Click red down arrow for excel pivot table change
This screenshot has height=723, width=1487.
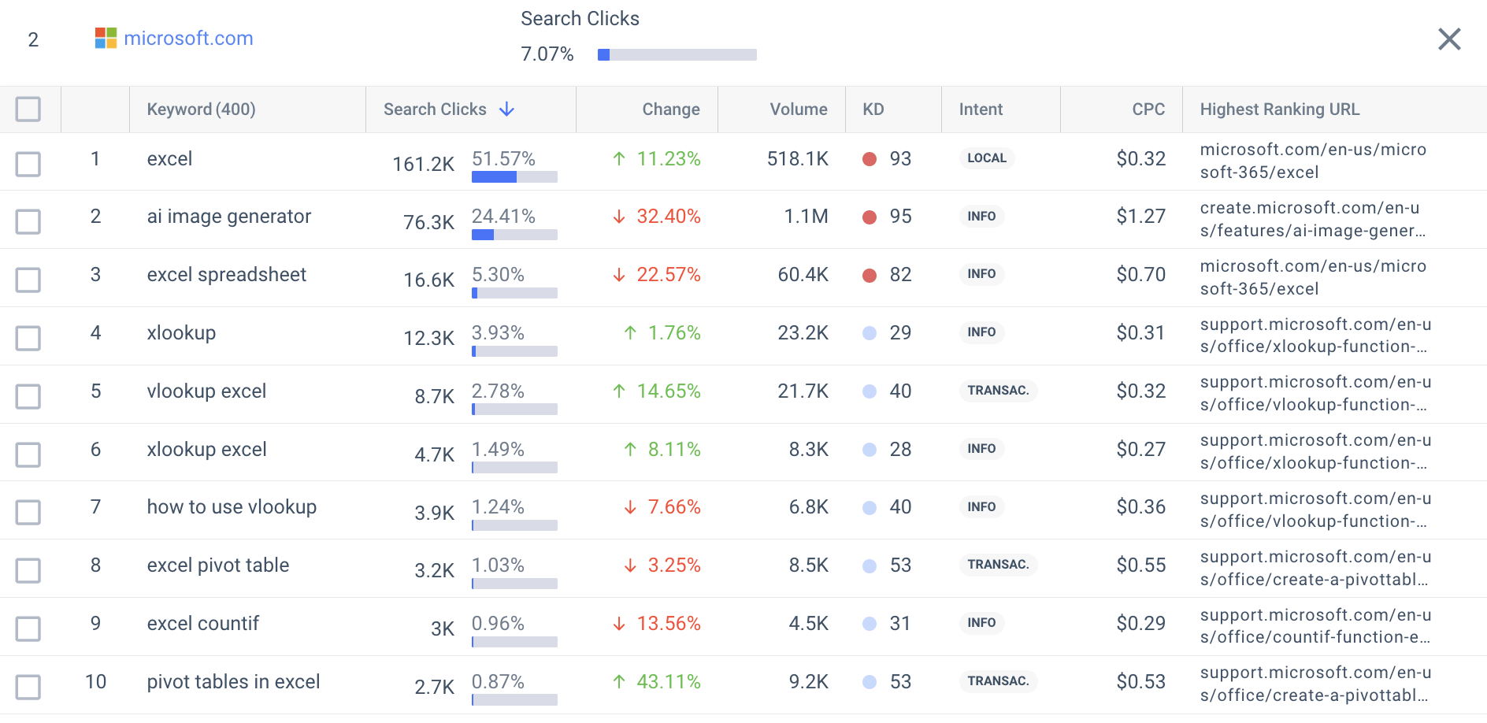630,565
